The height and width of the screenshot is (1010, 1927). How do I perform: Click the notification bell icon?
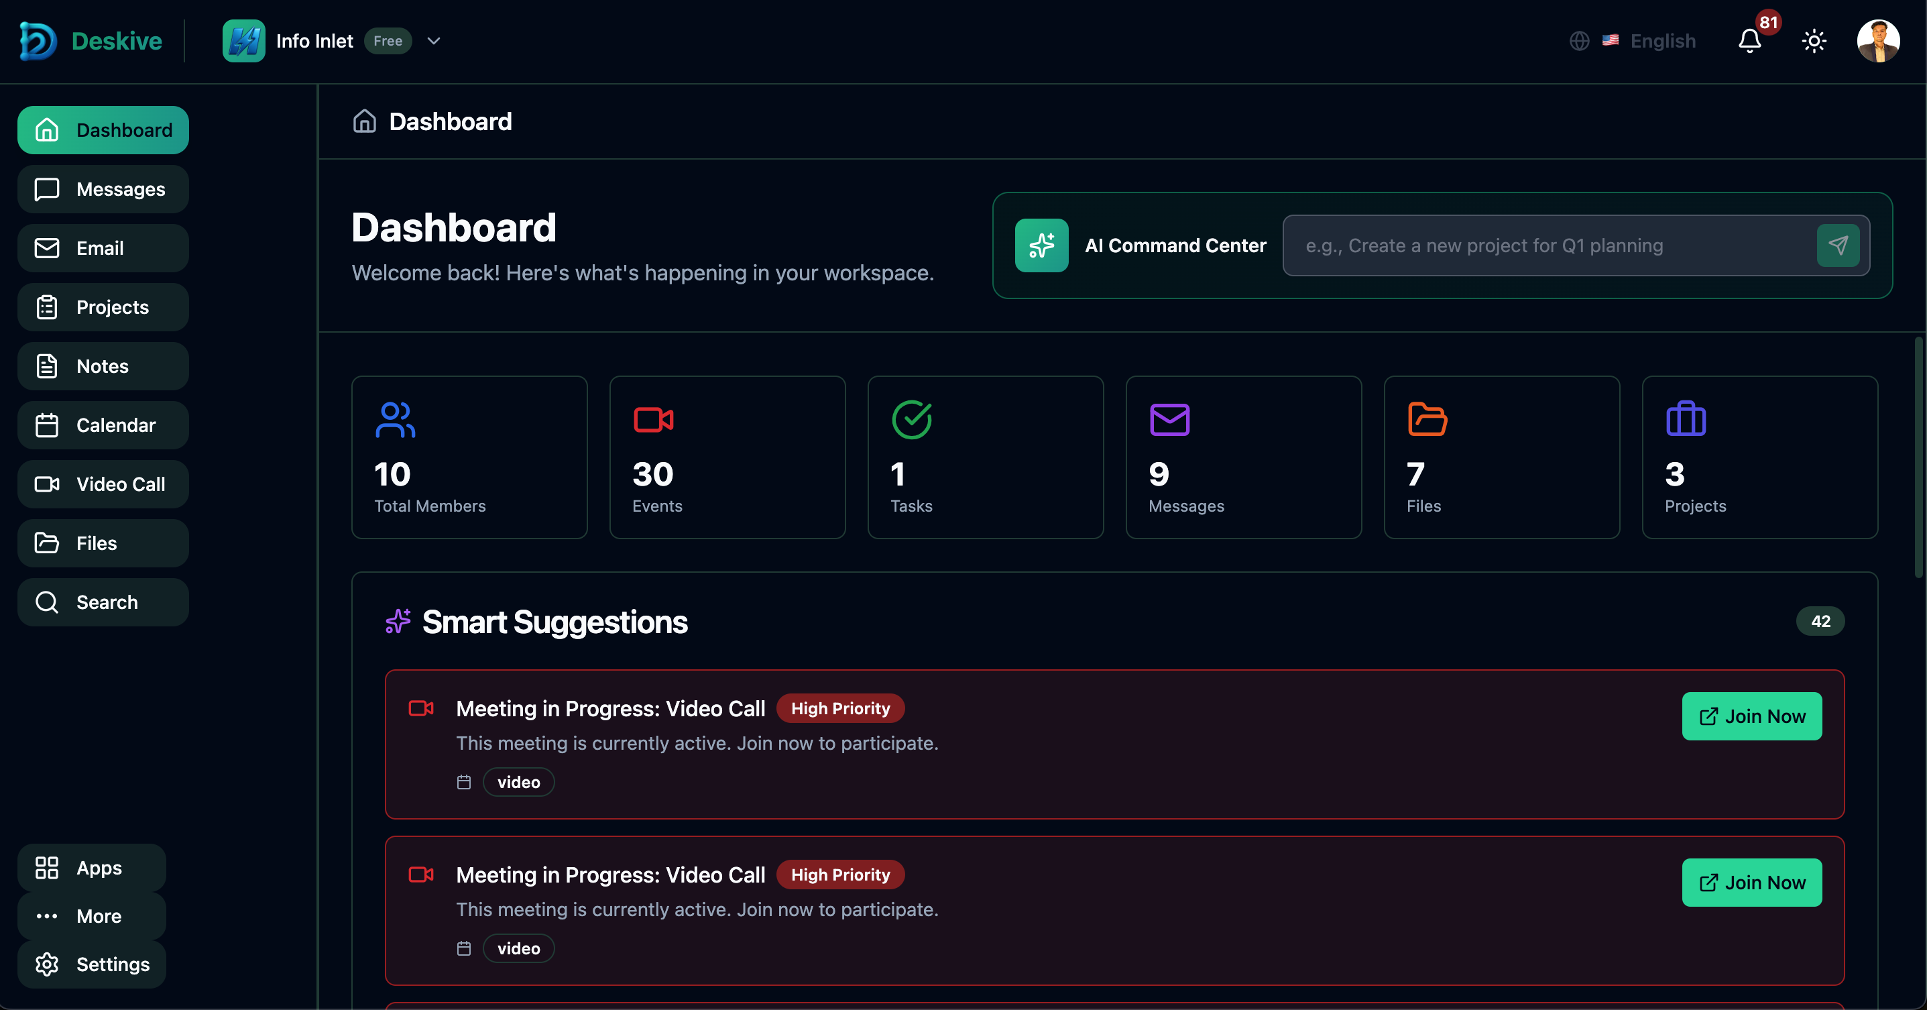pyautogui.click(x=1749, y=40)
